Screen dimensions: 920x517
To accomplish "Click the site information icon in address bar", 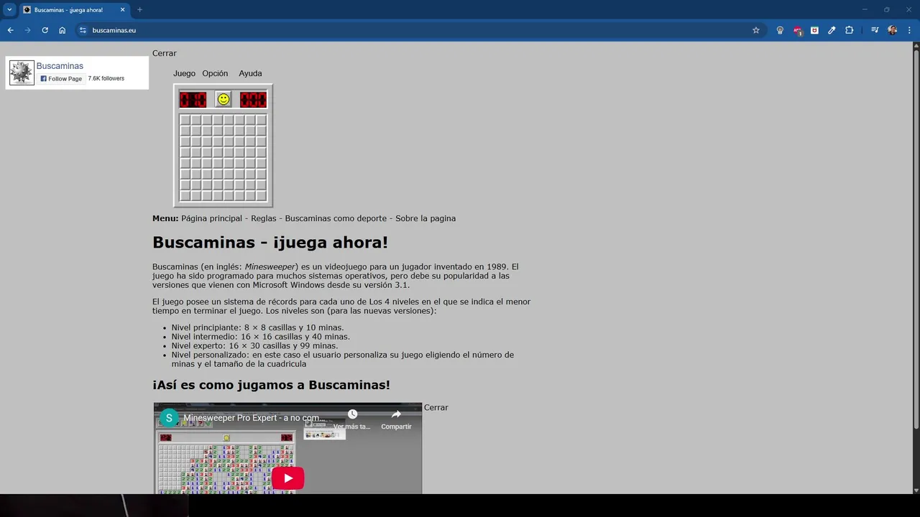I will (83, 30).
